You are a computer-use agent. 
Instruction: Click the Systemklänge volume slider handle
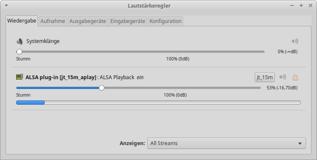[19, 52]
